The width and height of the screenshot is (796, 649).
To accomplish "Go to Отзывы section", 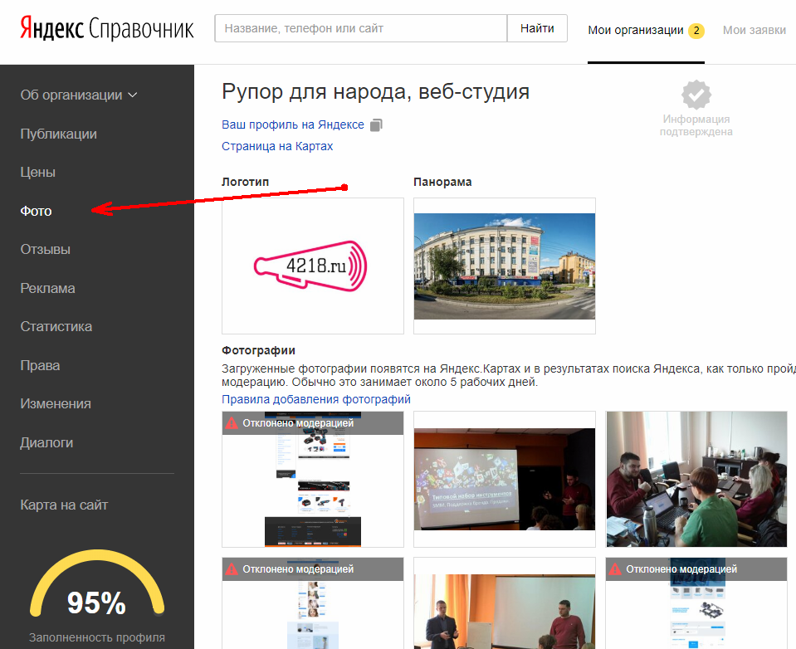I will [45, 250].
